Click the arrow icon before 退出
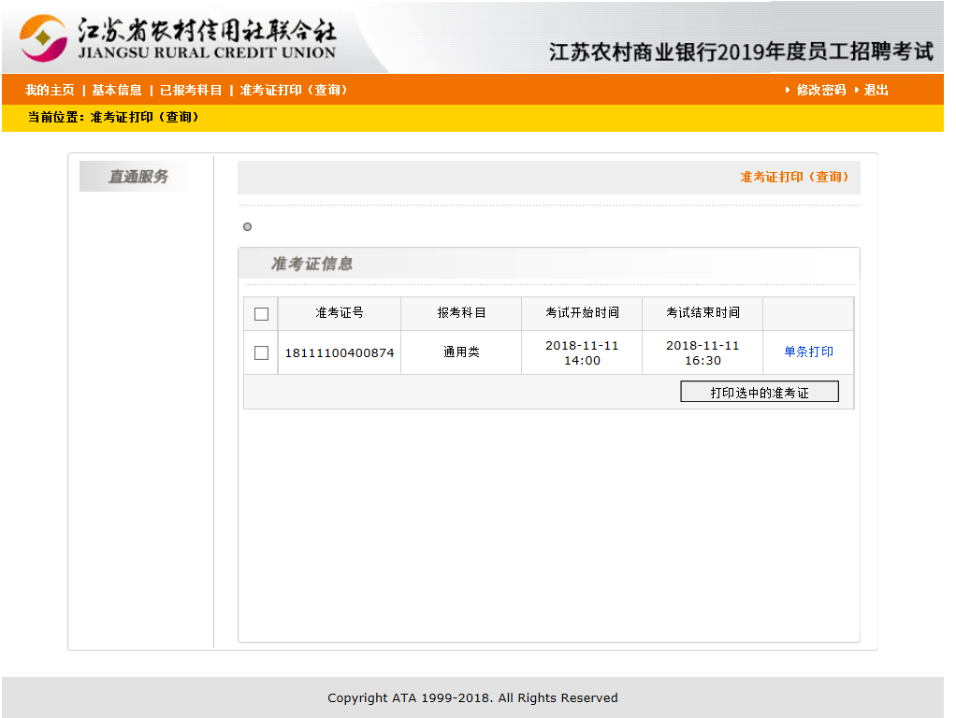The image size is (956, 718). point(856,90)
